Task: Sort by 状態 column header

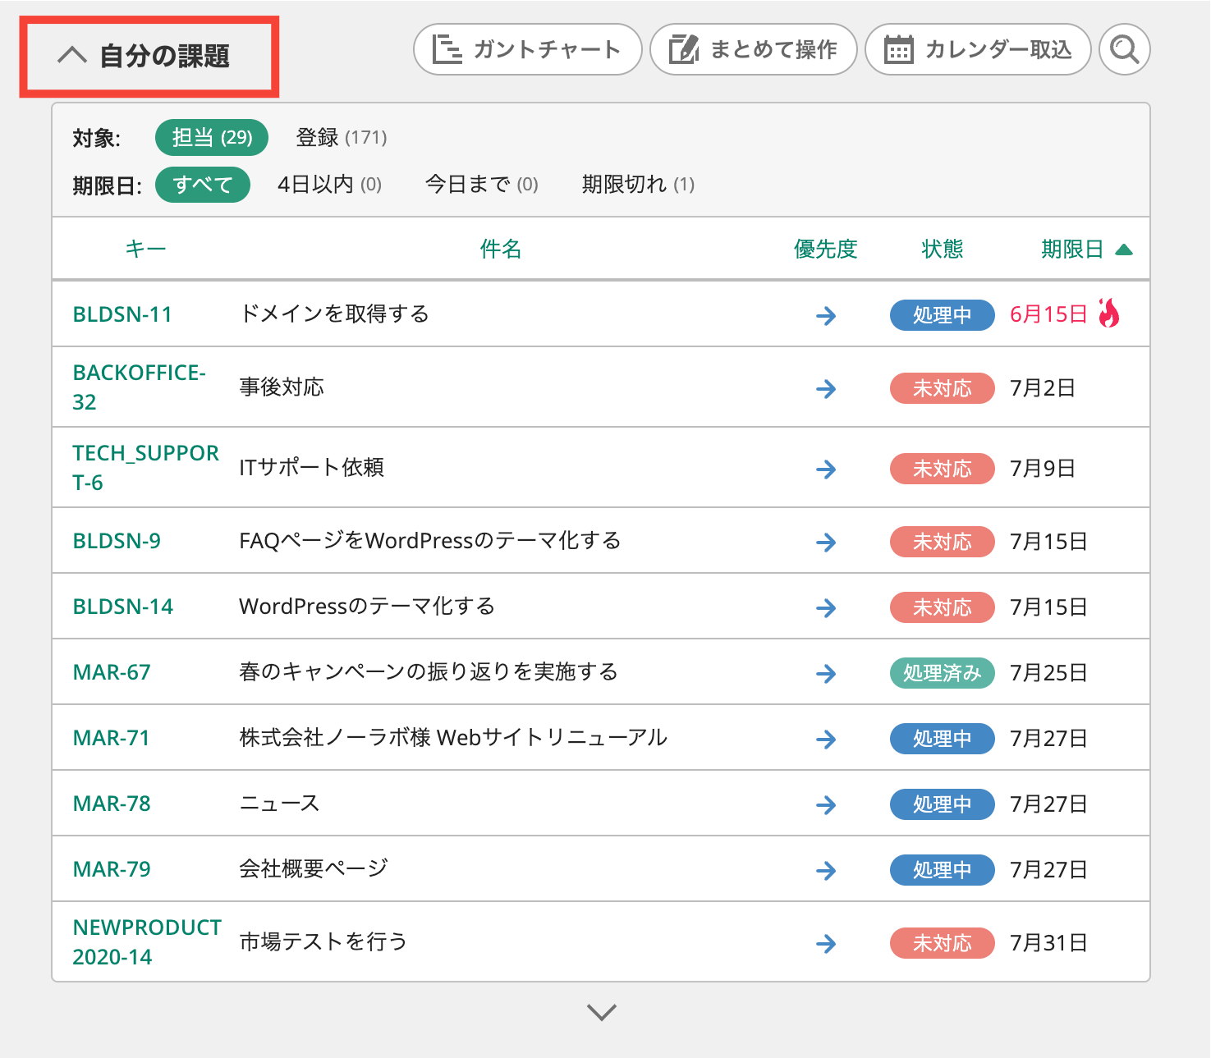Action: (942, 249)
